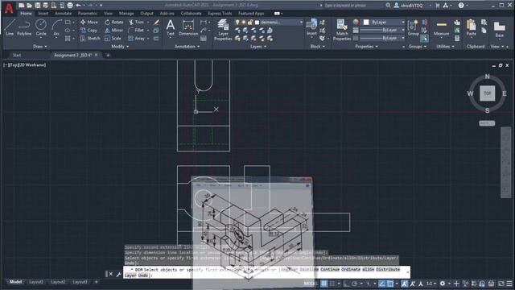Expand the Layers panel

point(258,47)
